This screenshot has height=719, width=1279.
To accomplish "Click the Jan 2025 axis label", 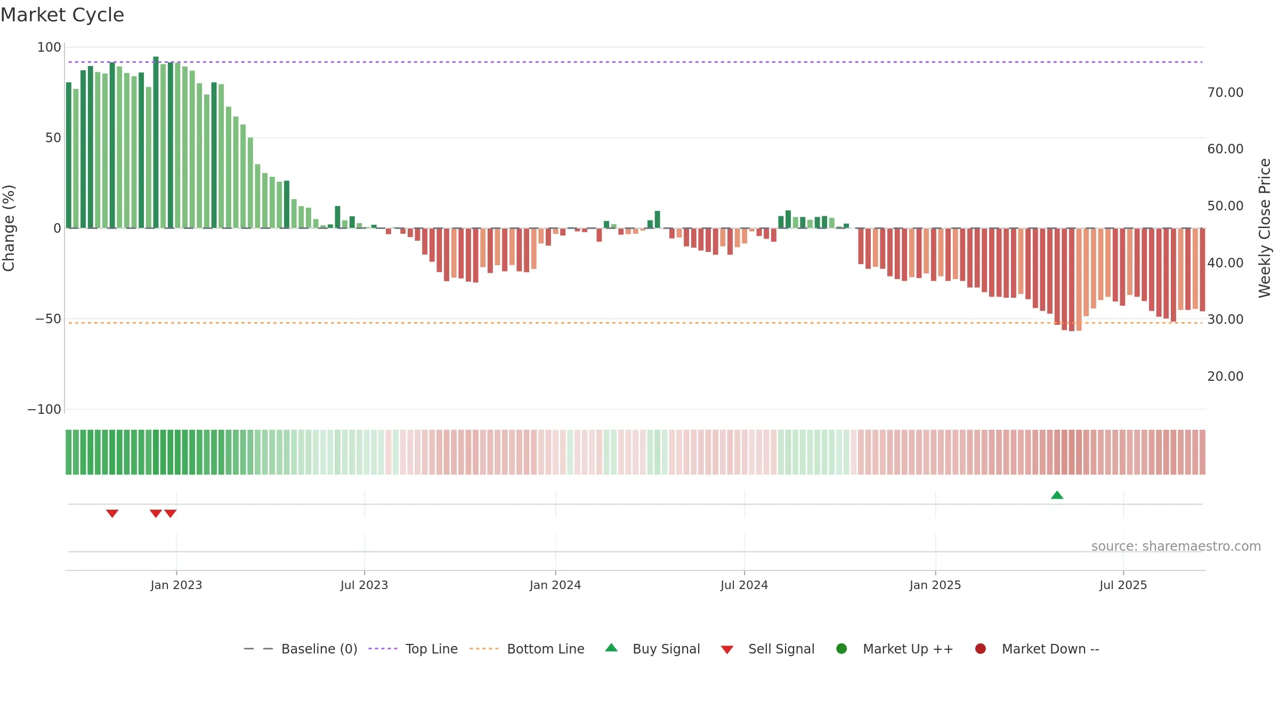I will pos(935,585).
